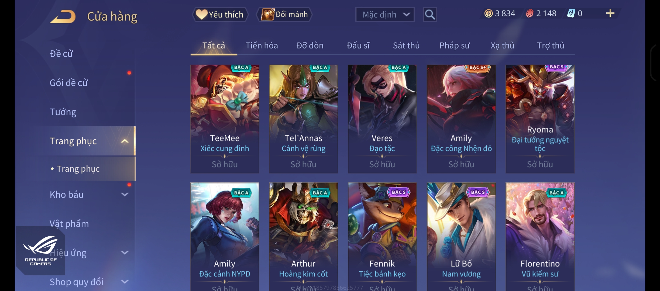The width and height of the screenshot is (660, 291).
Task: Tap the plus icon to add currency
Action: pos(610,13)
